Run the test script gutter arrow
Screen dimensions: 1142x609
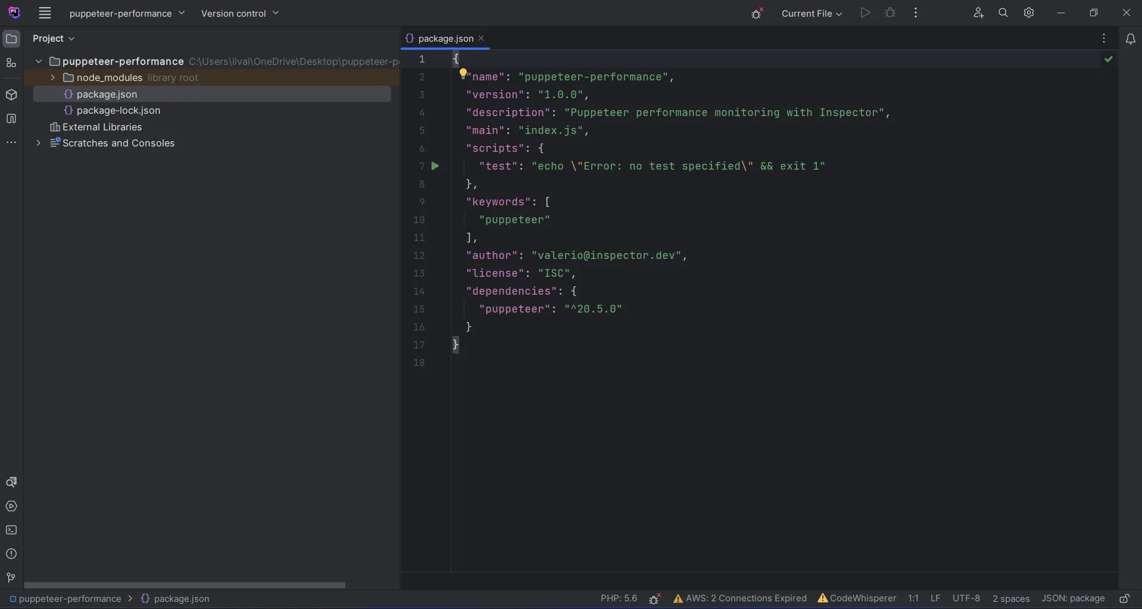pos(435,166)
